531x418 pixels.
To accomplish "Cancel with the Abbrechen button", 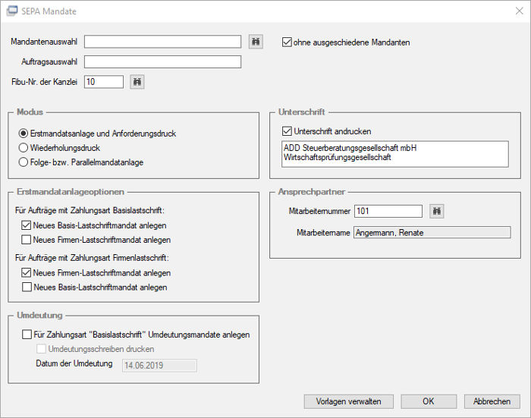I will click(x=492, y=401).
